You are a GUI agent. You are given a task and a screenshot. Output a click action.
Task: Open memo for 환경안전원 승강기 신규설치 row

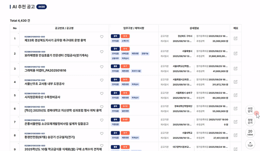[236, 135]
